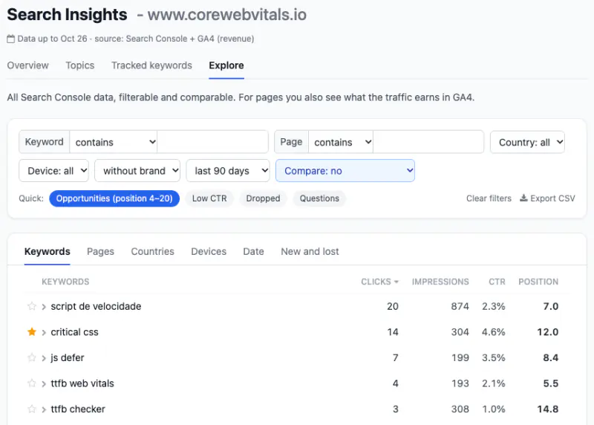Click the 'script de velocidade' keyword text

(96, 306)
